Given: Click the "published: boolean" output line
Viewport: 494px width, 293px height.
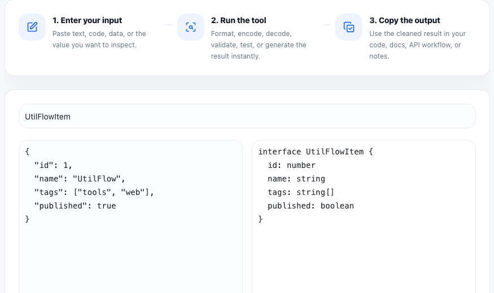Looking at the screenshot, I should 311,206.
